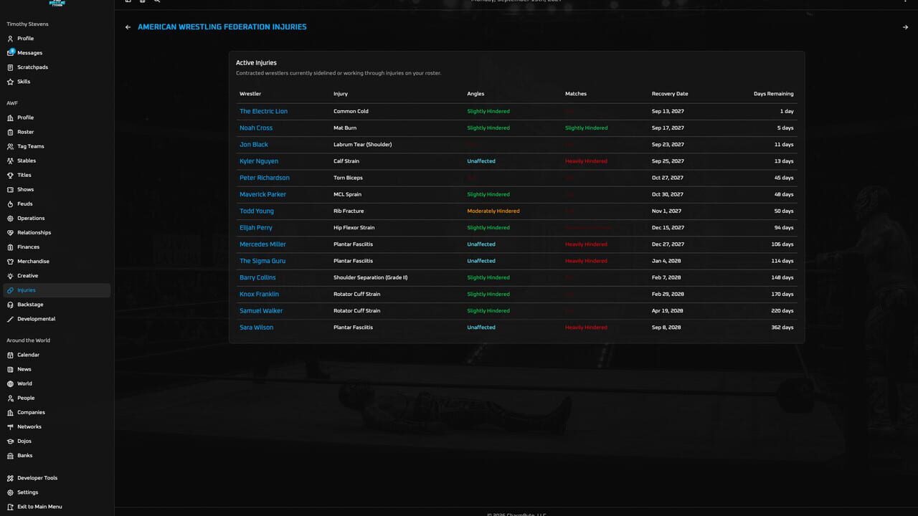The height and width of the screenshot is (516, 918).
Task: Click the Shows icon in sidebar
Action: tap(10, 189)
